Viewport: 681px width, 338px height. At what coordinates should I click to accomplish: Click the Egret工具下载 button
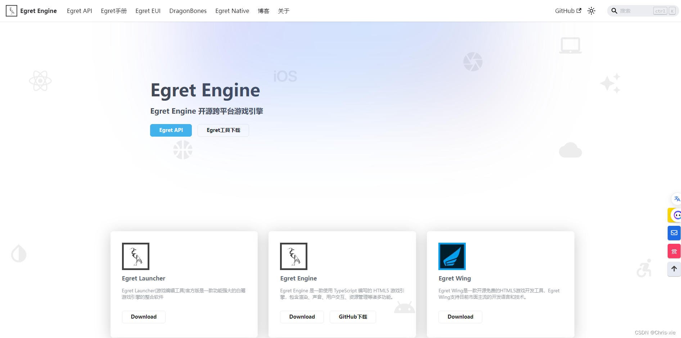tap(223, 130)
